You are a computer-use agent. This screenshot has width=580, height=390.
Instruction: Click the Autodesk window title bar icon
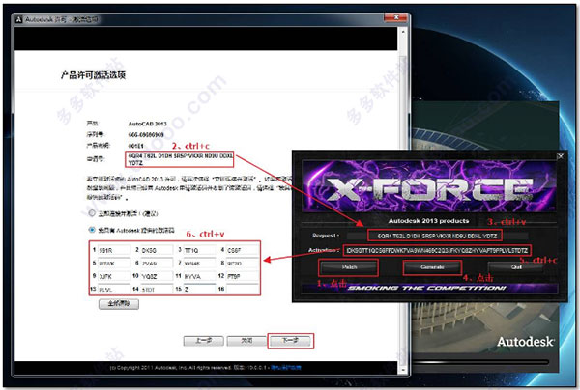(19, 19)
